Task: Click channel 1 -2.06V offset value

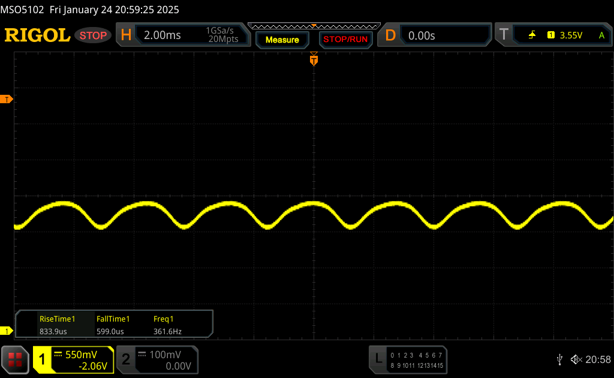Action: [x=93, y=366]
